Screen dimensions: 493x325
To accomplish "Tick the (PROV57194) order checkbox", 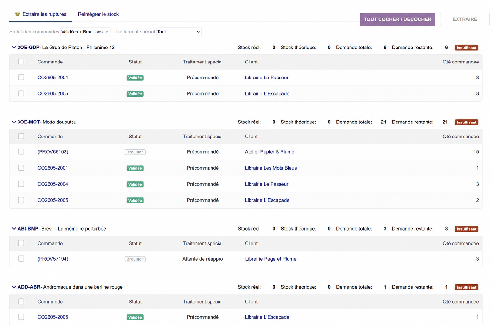I will pos(21,259).
